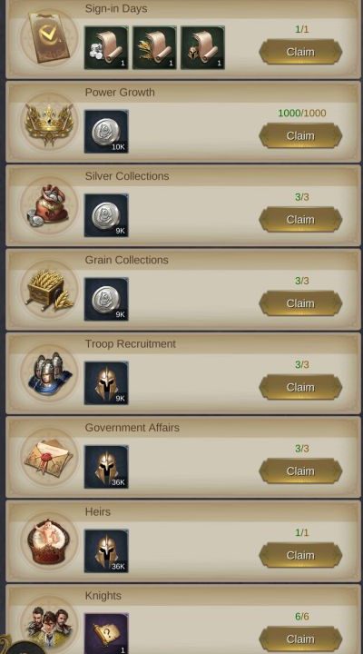Tap the helmet scroll reward in Sign-in Days
This screenshot has height=654, width=363.
point(202,47)
